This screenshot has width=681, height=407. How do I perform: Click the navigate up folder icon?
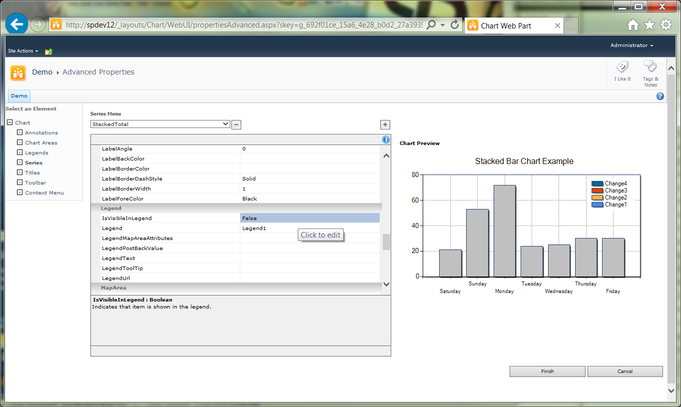[48, 51]
